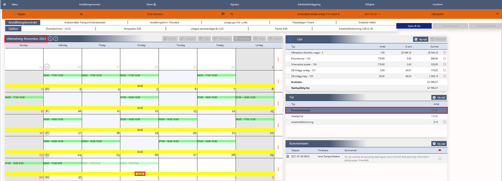Select circled week number 43

click(47, 155)
